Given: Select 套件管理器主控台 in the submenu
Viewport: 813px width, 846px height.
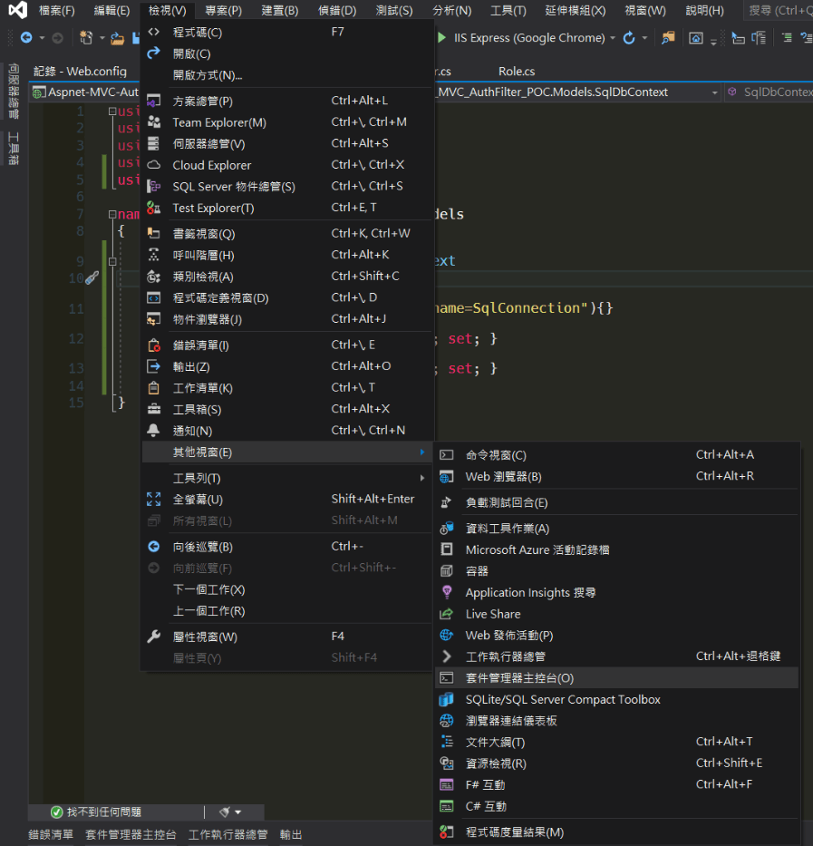Looking at the screenshot, I should (x=519, y=677).
